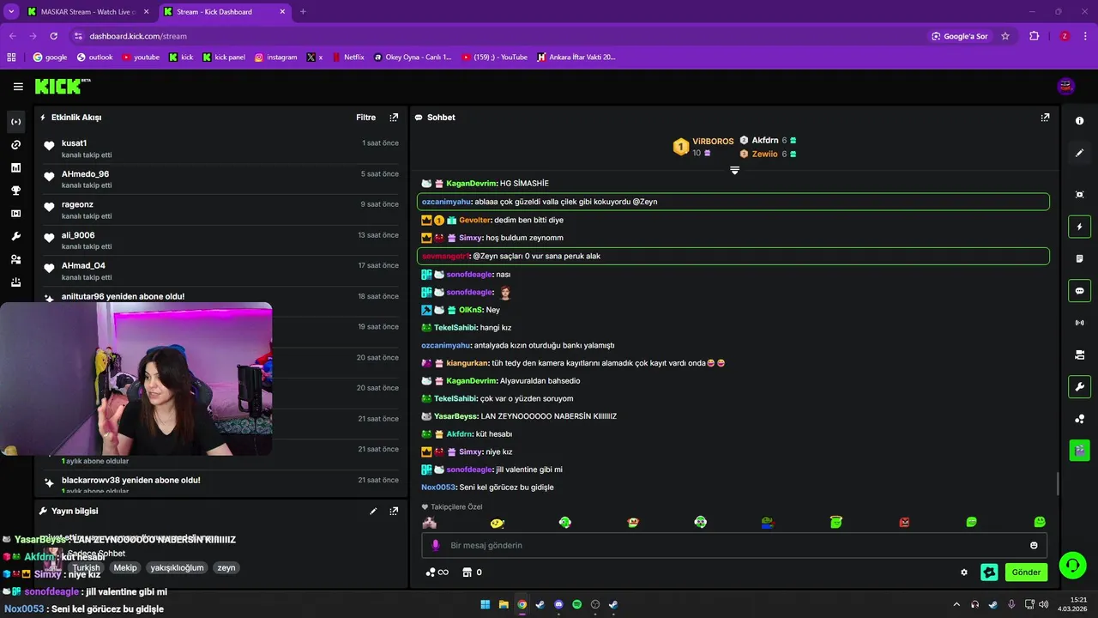Focus the Bir mesaj gönderin input field

(734, 545)
